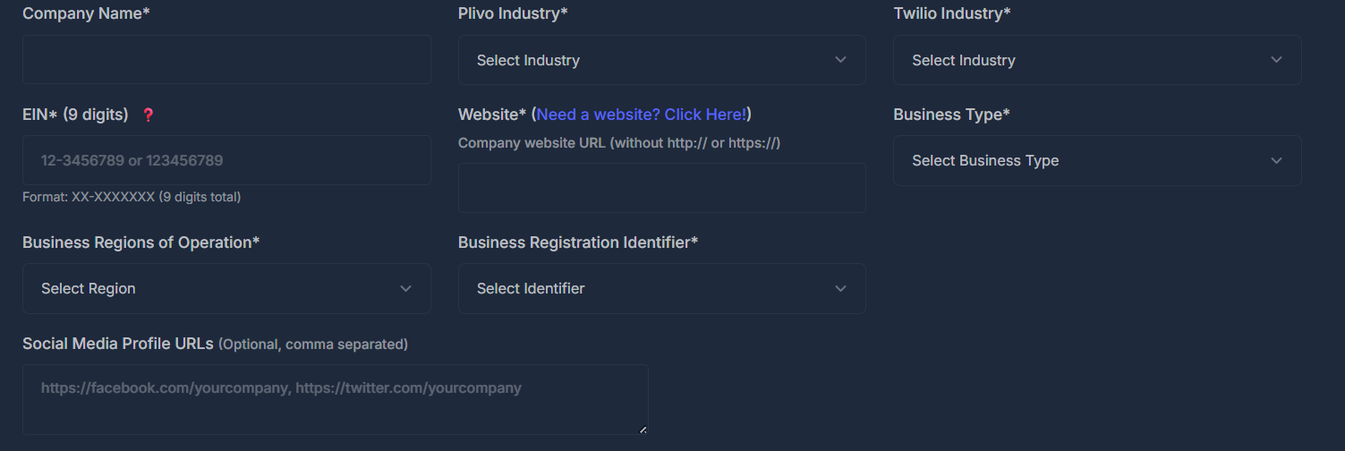Expand the 'Select Business Type' dropdown

tap(1097, 160)
